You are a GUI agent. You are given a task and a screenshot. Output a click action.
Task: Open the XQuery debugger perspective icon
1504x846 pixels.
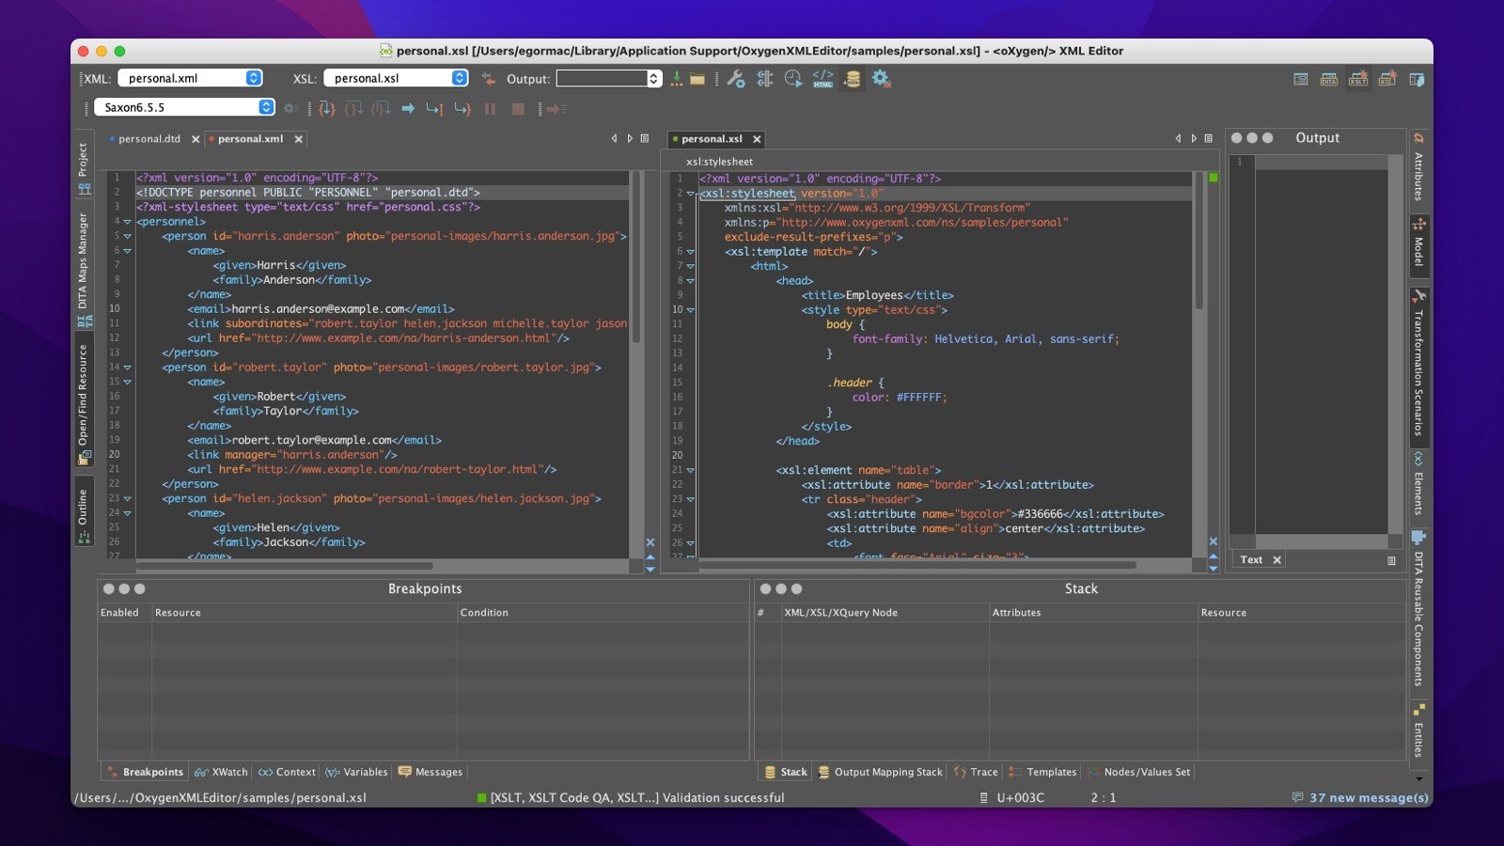1387,80
